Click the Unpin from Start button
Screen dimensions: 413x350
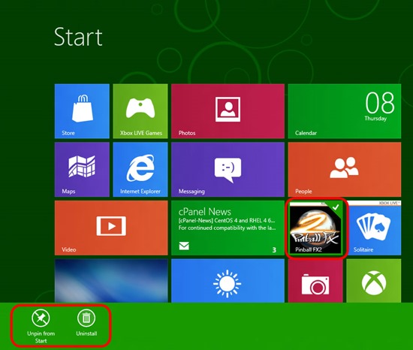tap(41, 326)
